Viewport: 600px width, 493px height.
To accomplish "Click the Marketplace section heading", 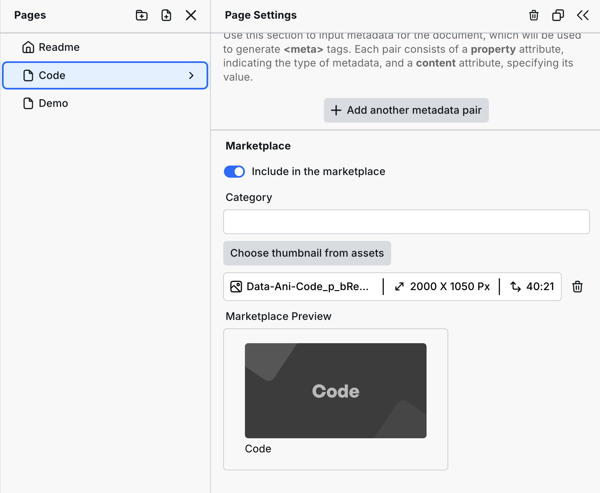I will [258, 146].
